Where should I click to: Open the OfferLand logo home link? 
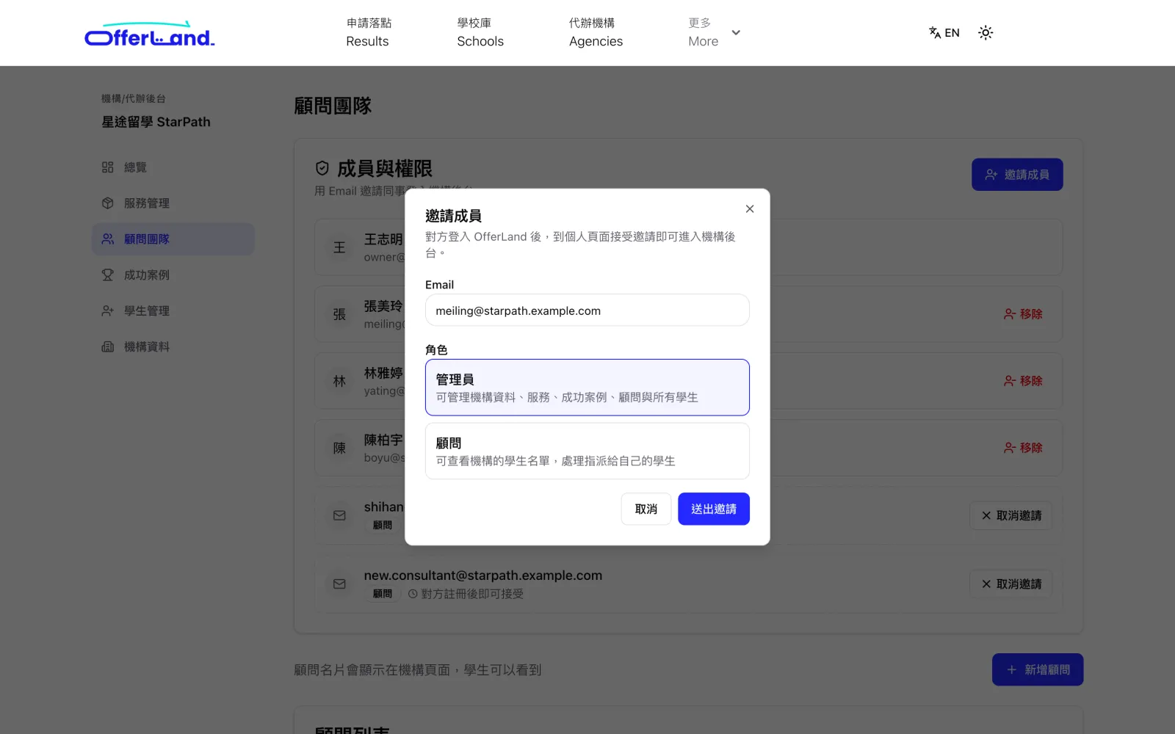pyautogui.click(x=150, y=34)
